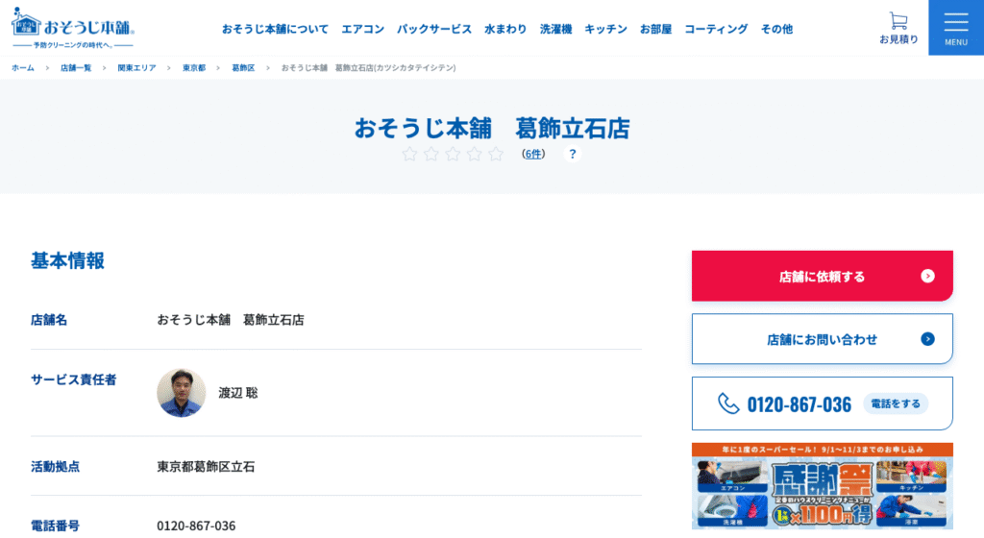Click arrow icon on 店舗にお問い合わせ

927,338
